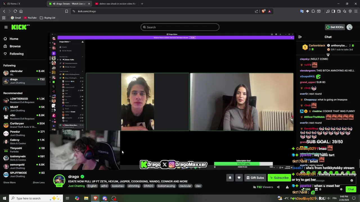The width and height of the screenshot is (360, 202).
Task: Select the English language tag
Action: click(92, 186)
